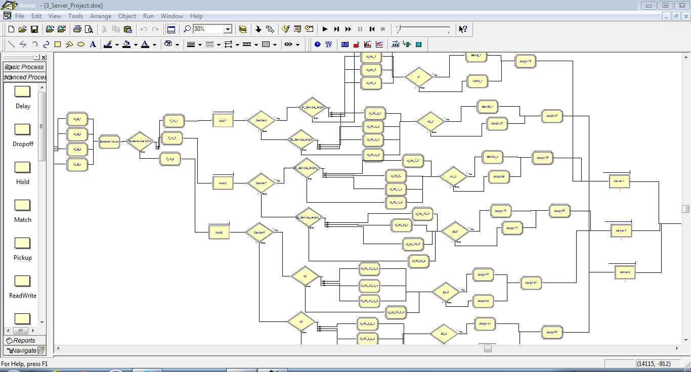Insert a Plot animation
Screen dimensions: 691x372
[379, 44]
